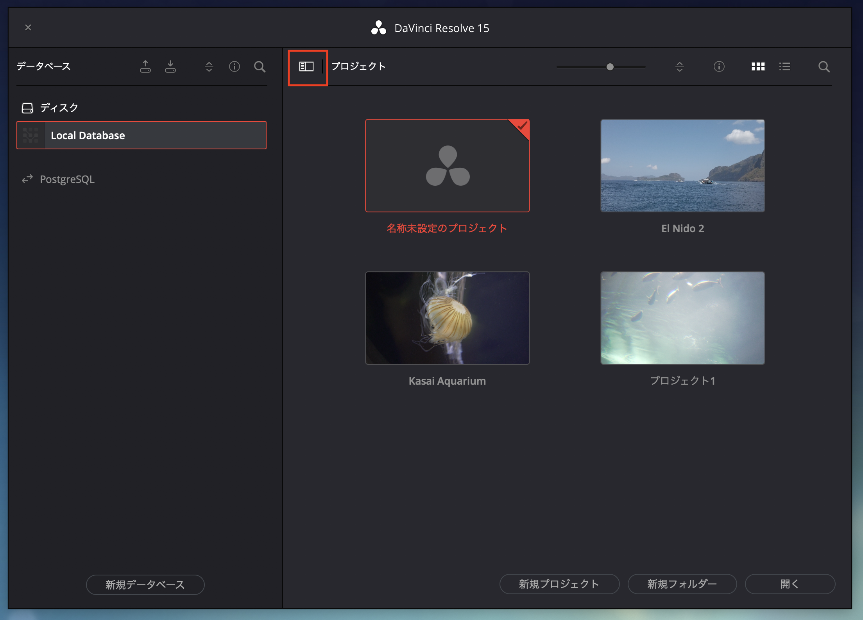Switch projects to thumbnail grid view
The width and height of the screenshot is (863, 620).
click(x=758, y=66)
